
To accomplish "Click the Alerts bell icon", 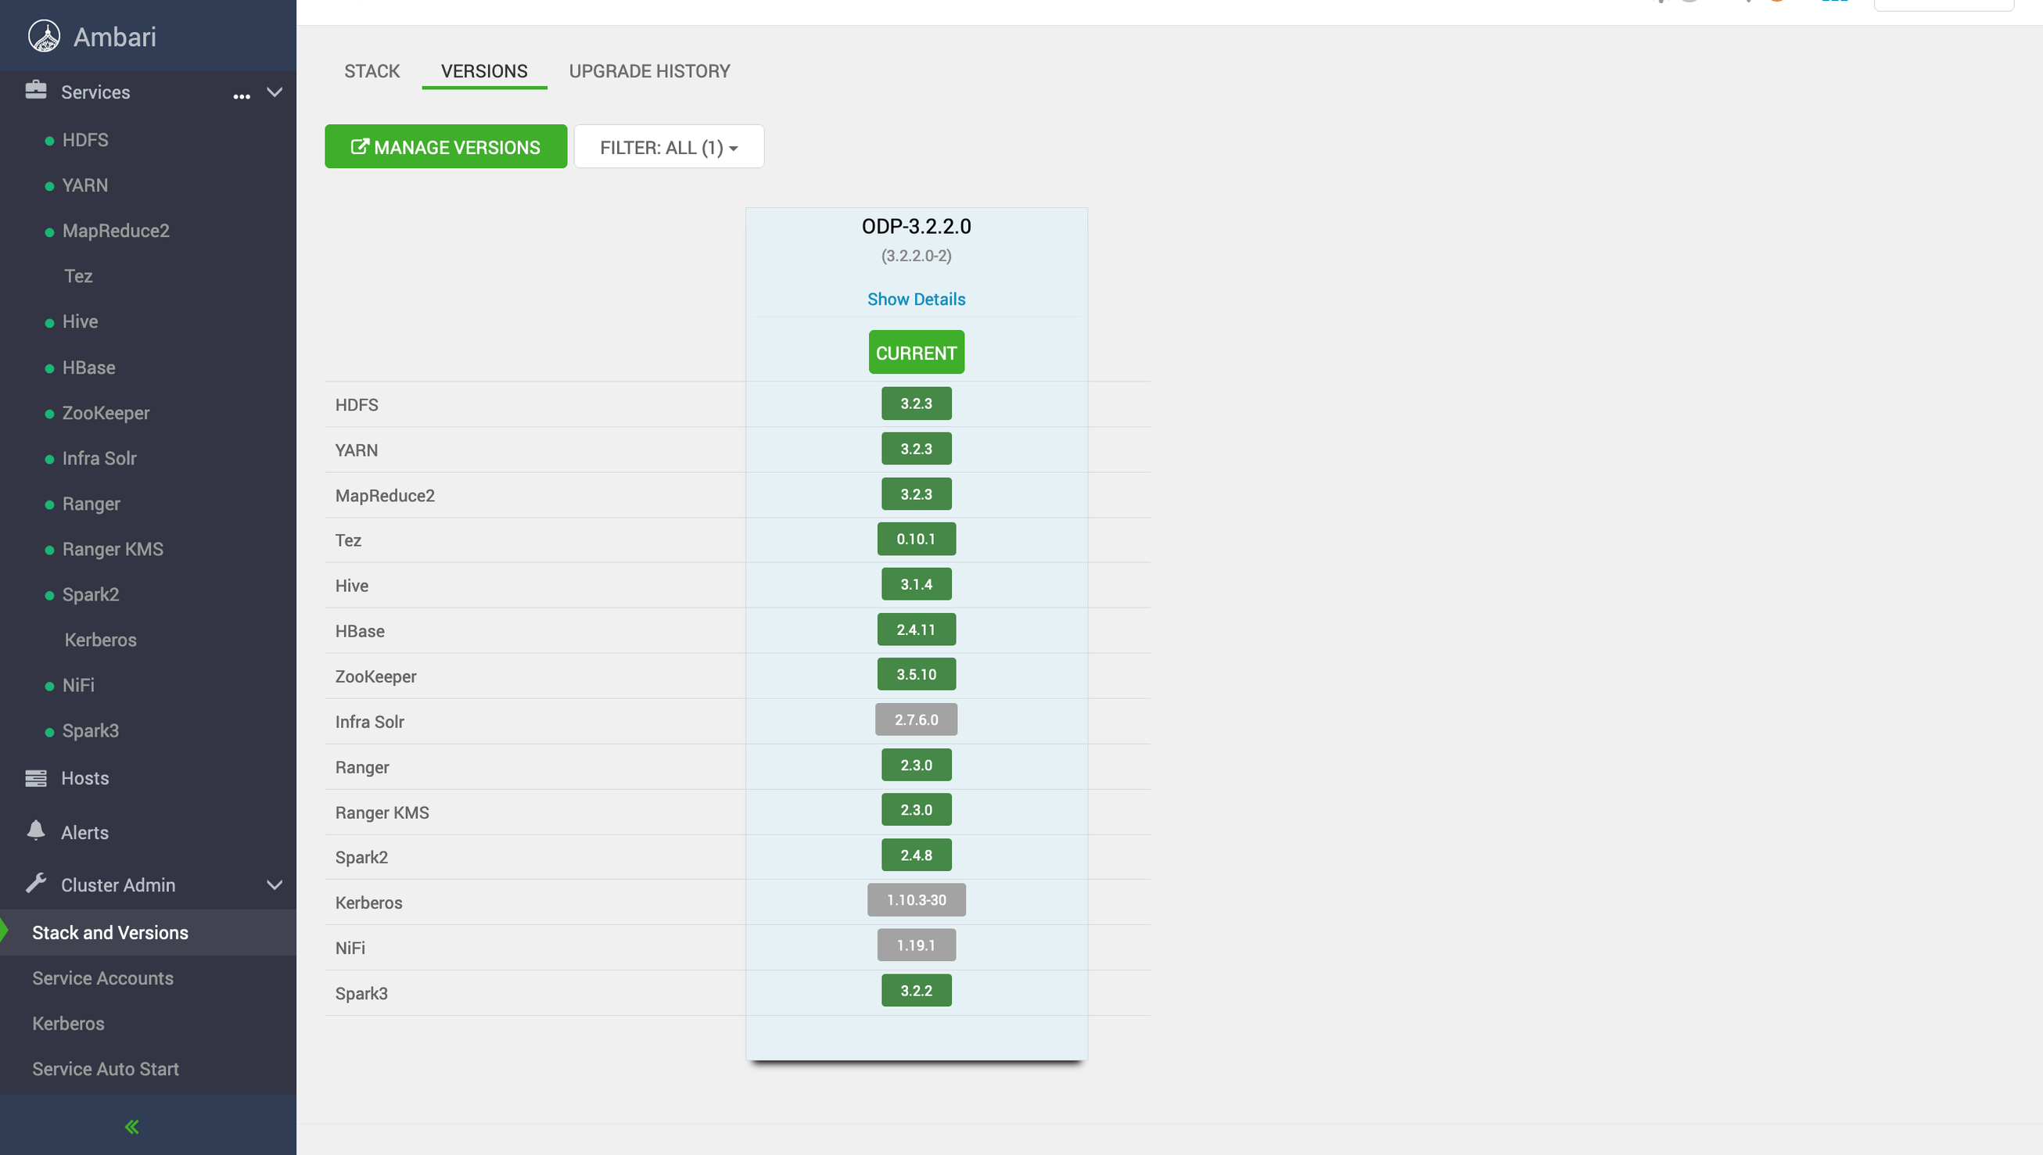I will 36,830.
